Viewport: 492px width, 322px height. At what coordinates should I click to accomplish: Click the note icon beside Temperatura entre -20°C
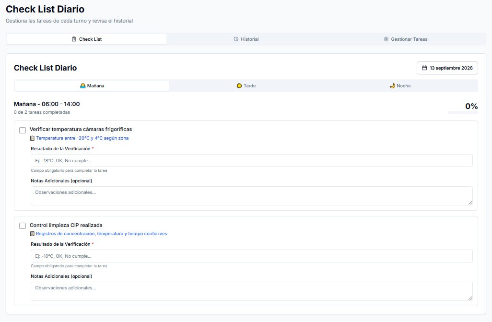(32, 138)
